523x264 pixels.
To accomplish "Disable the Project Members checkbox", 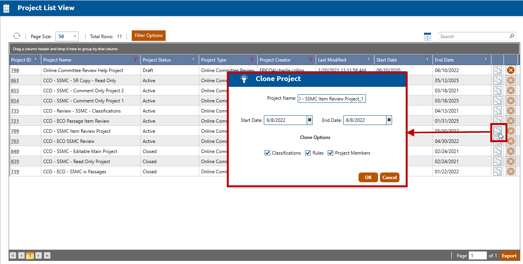I will pos(330,153).
